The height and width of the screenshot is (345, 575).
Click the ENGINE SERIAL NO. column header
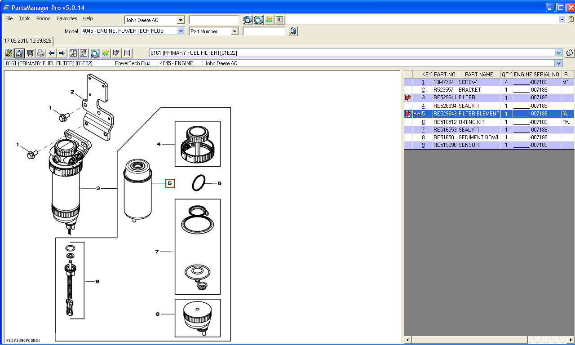(537, 75)
